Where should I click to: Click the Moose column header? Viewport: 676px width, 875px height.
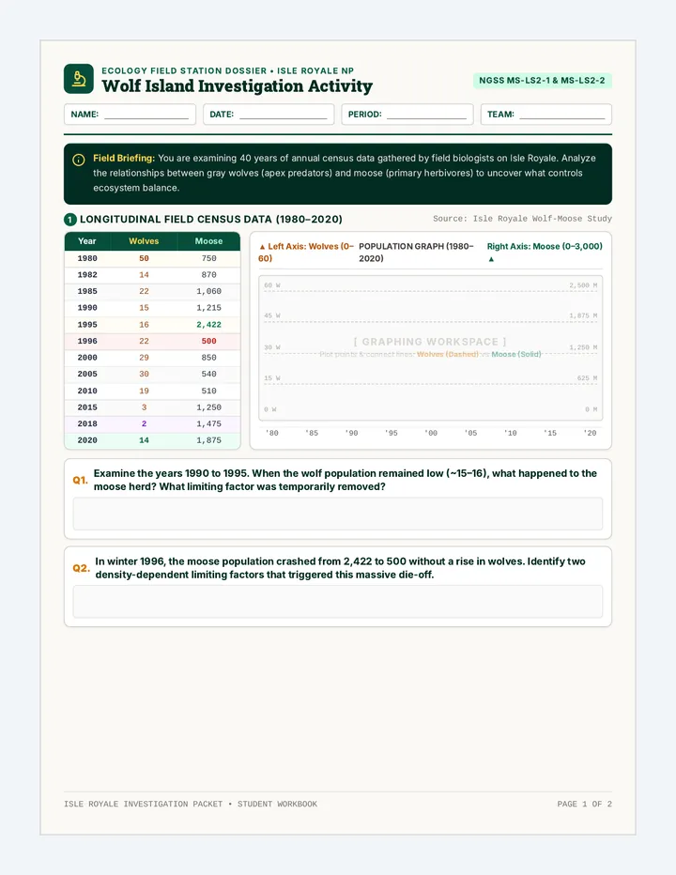[x=208, y=241]
